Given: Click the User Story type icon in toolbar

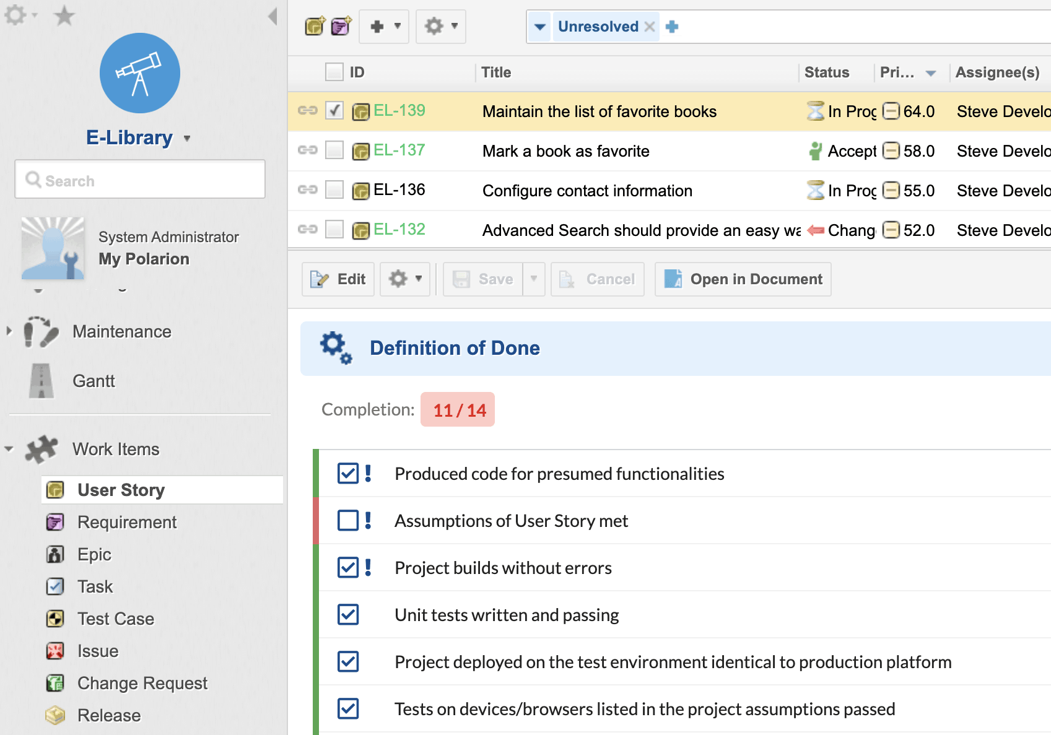Looking at the screenshot, I should tap(315, 27).
